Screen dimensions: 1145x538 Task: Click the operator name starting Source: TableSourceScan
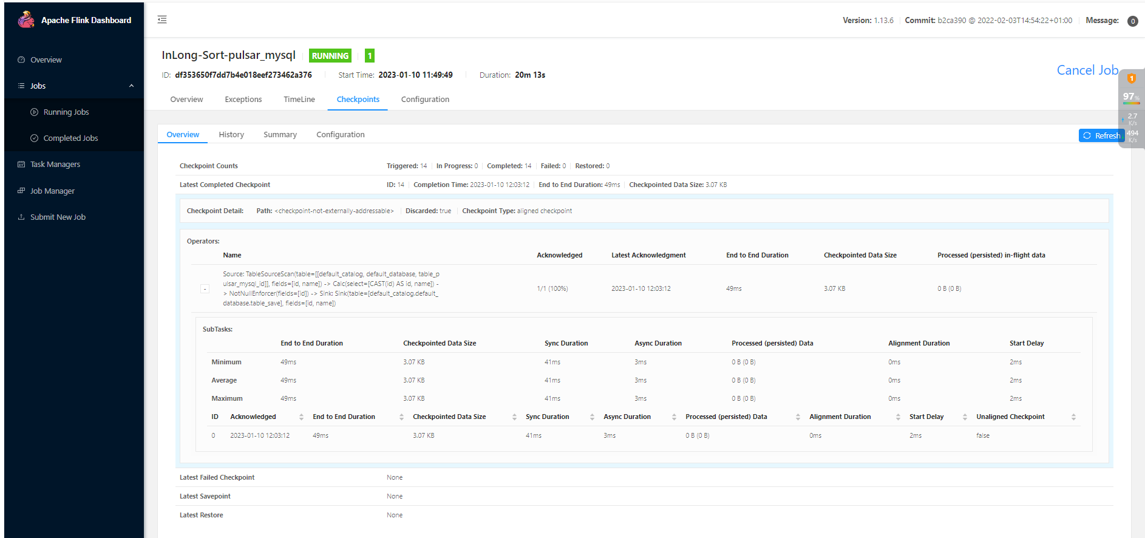click(331, 288)
